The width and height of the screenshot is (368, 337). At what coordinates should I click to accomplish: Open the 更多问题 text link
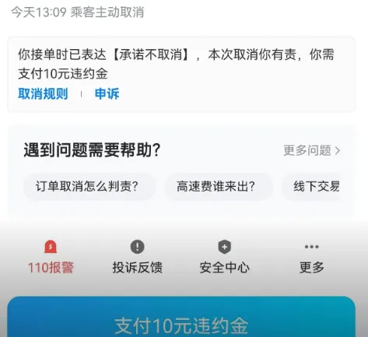(307, 150)
